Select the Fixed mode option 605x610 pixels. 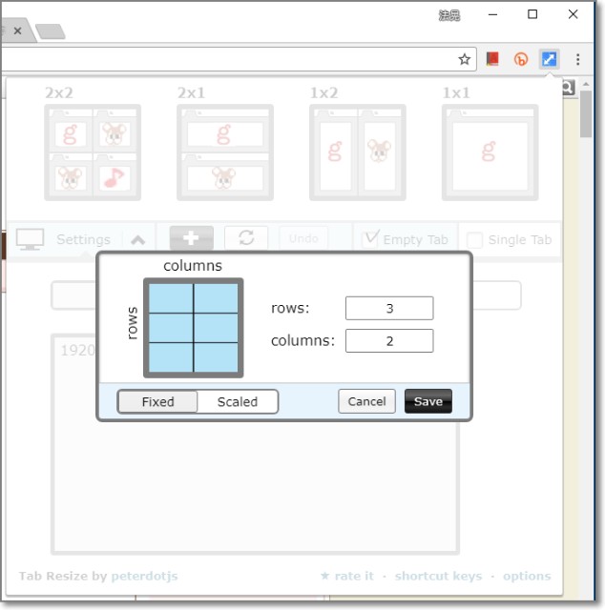tap(158, 401)
